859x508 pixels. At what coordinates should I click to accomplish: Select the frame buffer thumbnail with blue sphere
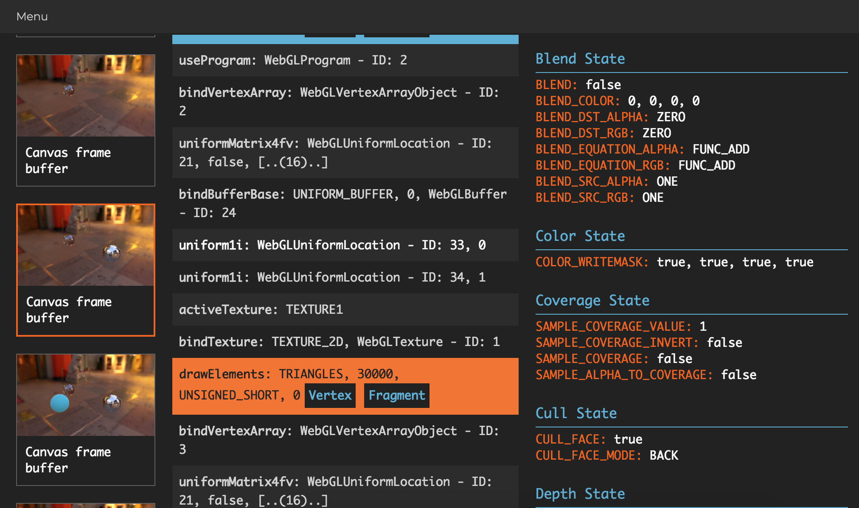coord(85,419)
